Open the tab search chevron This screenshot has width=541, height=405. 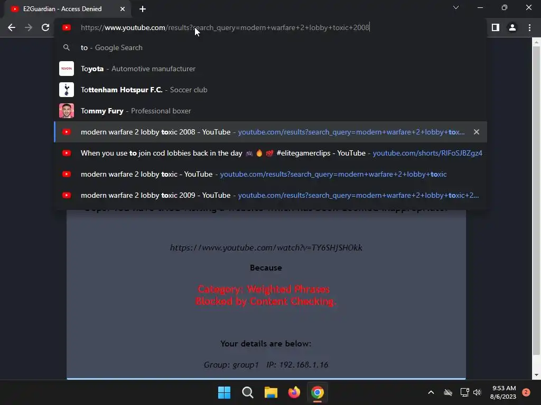pos(456,7)
